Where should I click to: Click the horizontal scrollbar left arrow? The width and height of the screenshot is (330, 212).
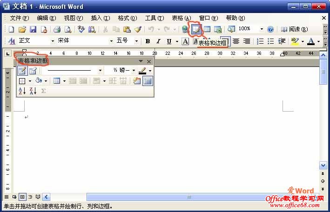point(46,197)
